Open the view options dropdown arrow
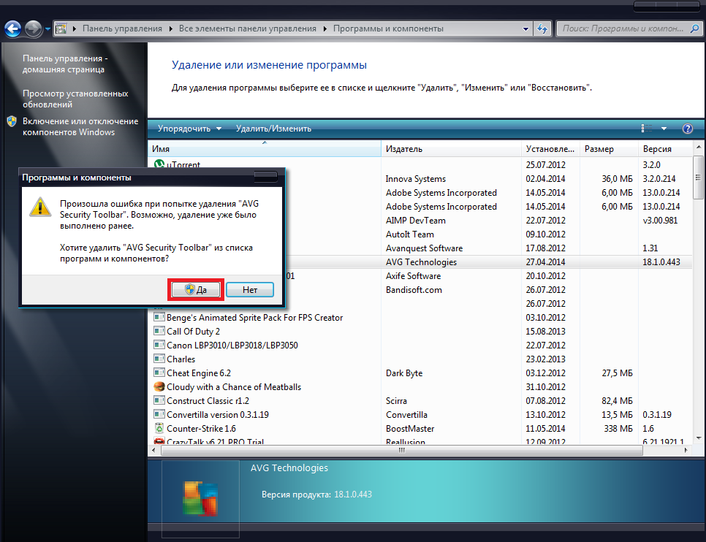The width and height of the screenshot is (706, 542). (x=664, y=129)
